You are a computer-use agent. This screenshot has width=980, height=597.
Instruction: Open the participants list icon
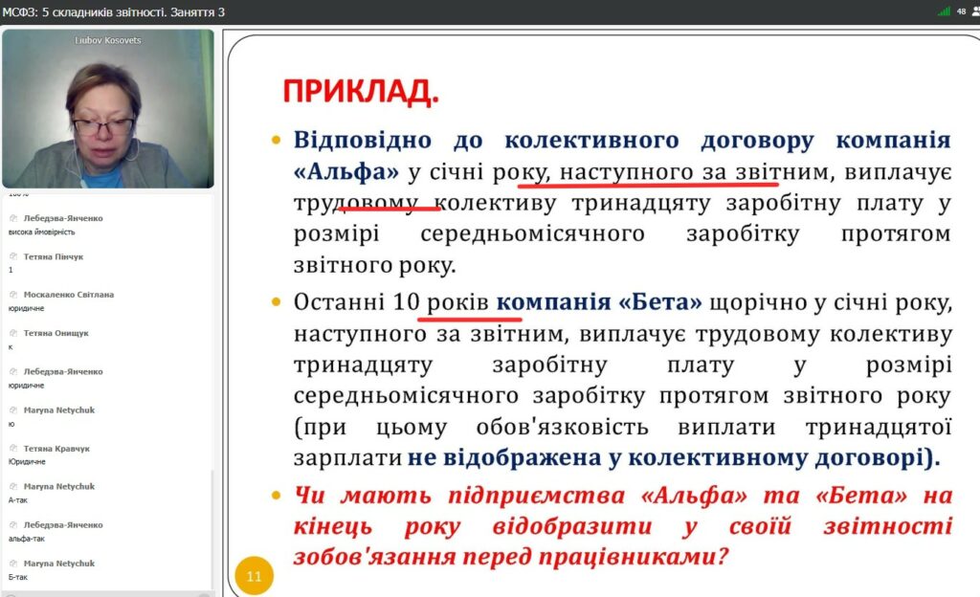click(974, 11)
